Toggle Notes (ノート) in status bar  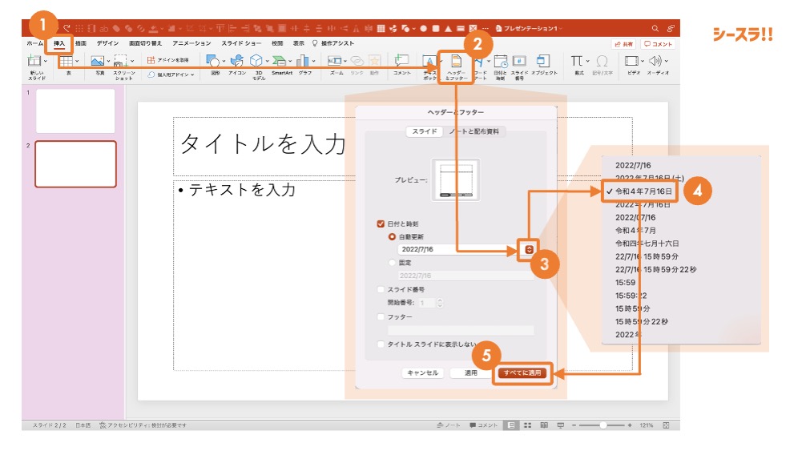click(449, 425)
